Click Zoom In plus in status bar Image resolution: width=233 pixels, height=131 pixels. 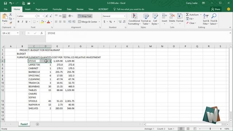coord(221,129)
